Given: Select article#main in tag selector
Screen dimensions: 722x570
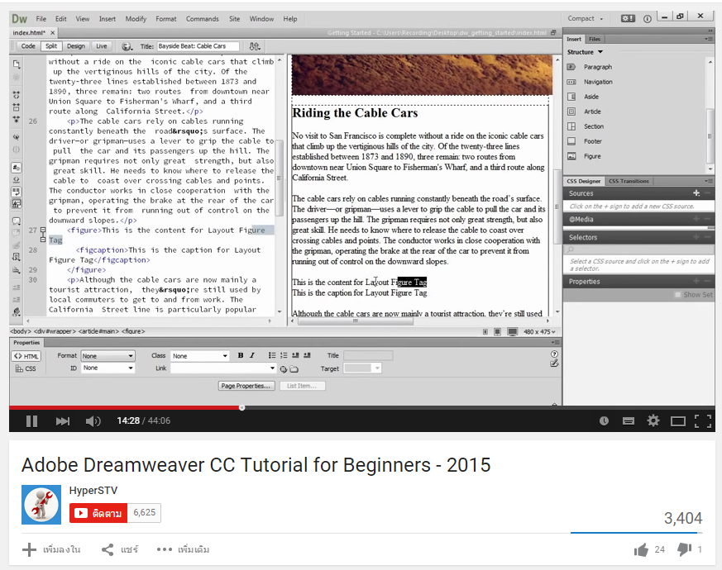Looking at the screenshot, I should click(x=98, y=331).
